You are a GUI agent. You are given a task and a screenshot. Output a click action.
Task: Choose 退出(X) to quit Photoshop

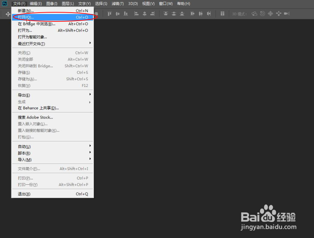pos(53,194)
